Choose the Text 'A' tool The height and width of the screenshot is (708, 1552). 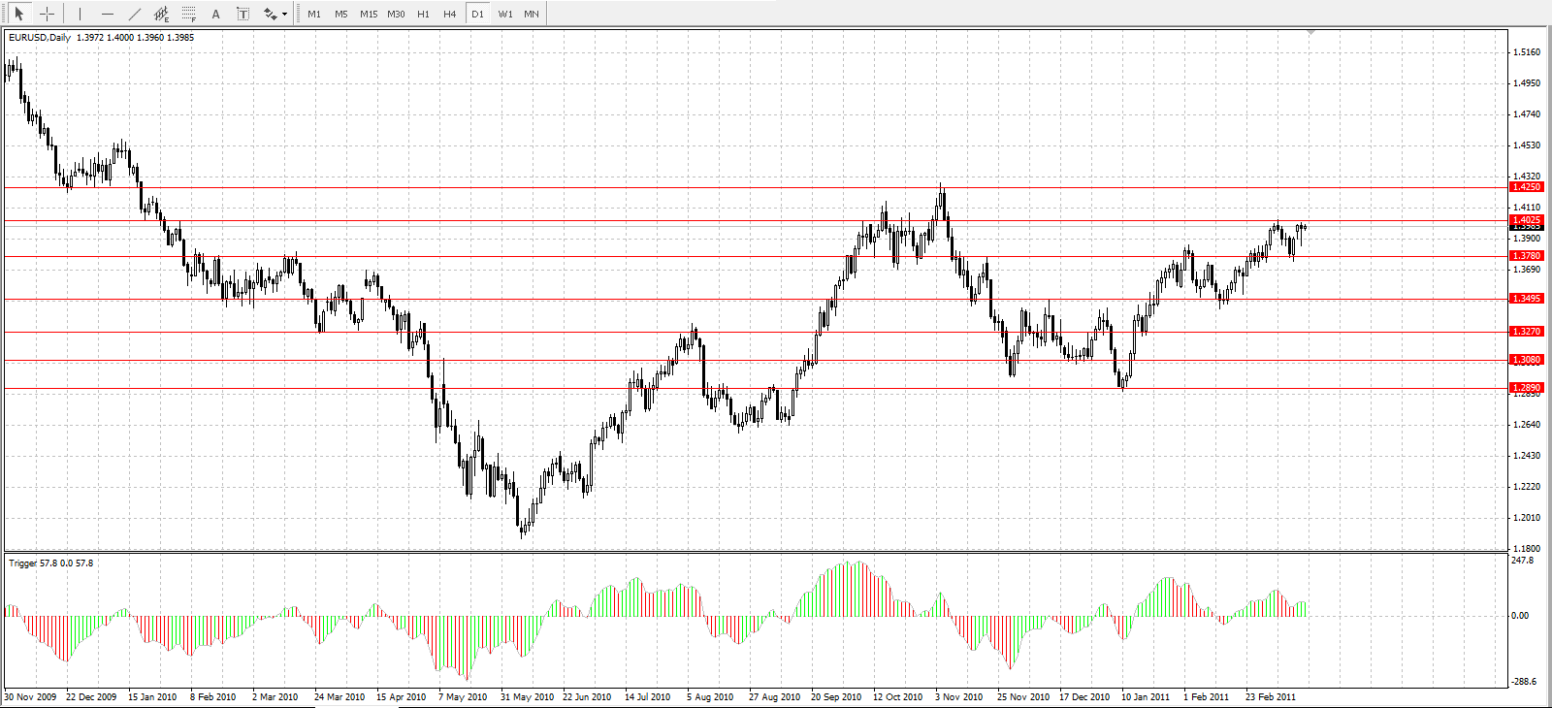[x=215, y=14]
